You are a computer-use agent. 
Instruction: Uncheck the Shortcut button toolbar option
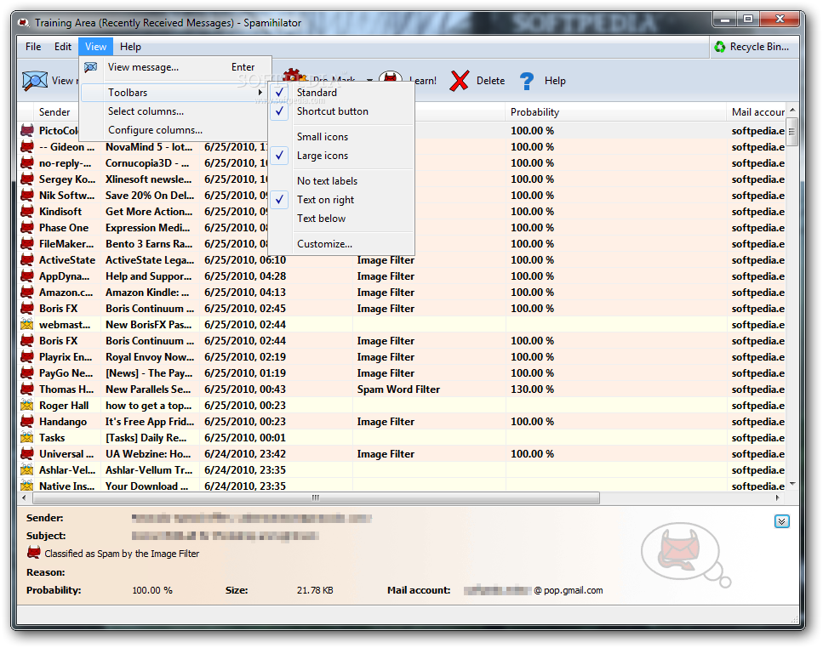pyautogui.click(x=341, y=111)
